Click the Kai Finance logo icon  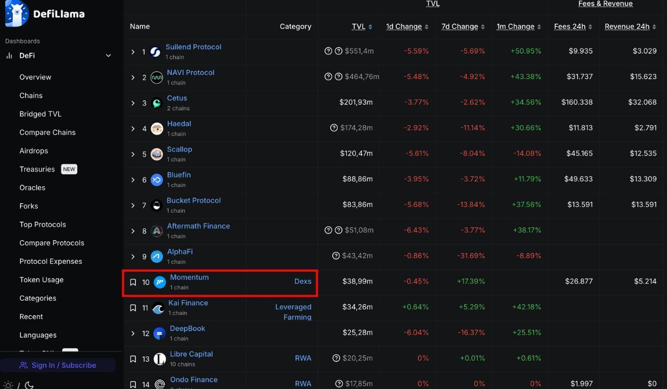click(158, 308)
